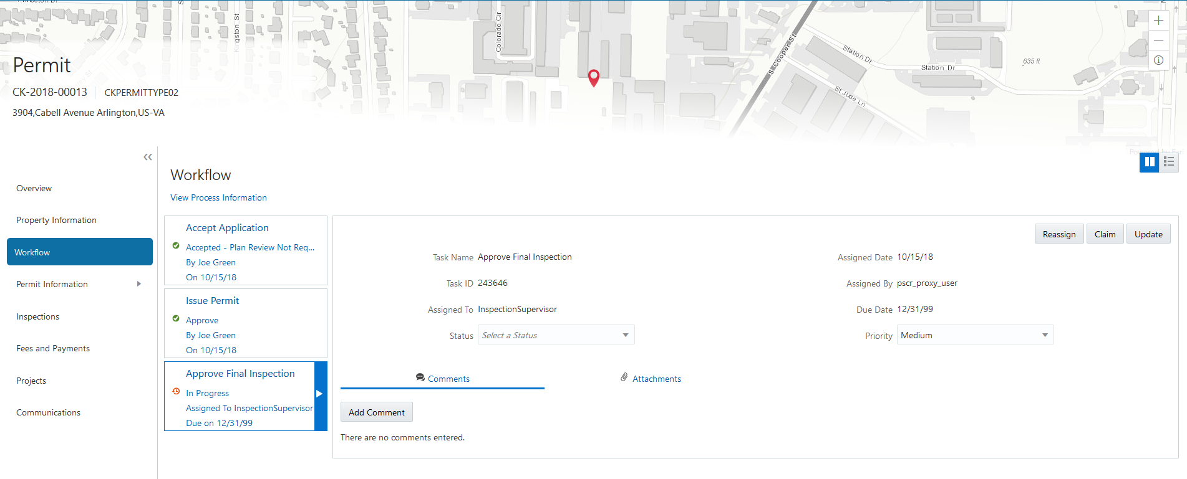Click the Update button
This screenshot has width=1187, height=479.
coord(1148,234)
